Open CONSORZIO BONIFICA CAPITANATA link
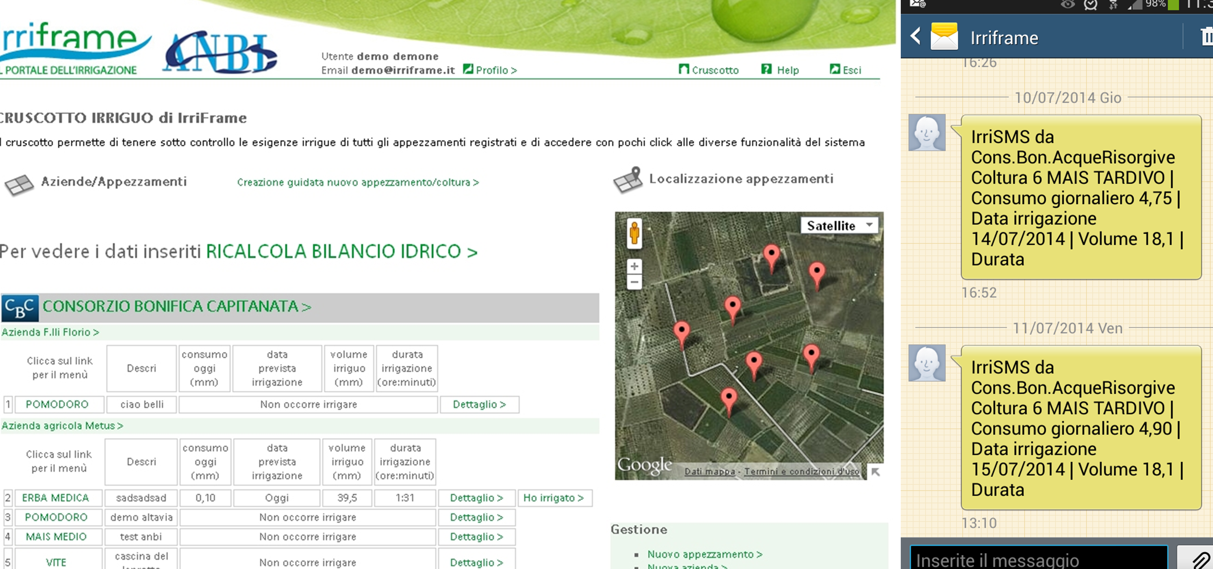1213x569 pixels. pyautogui.click(x=177, y=306)
